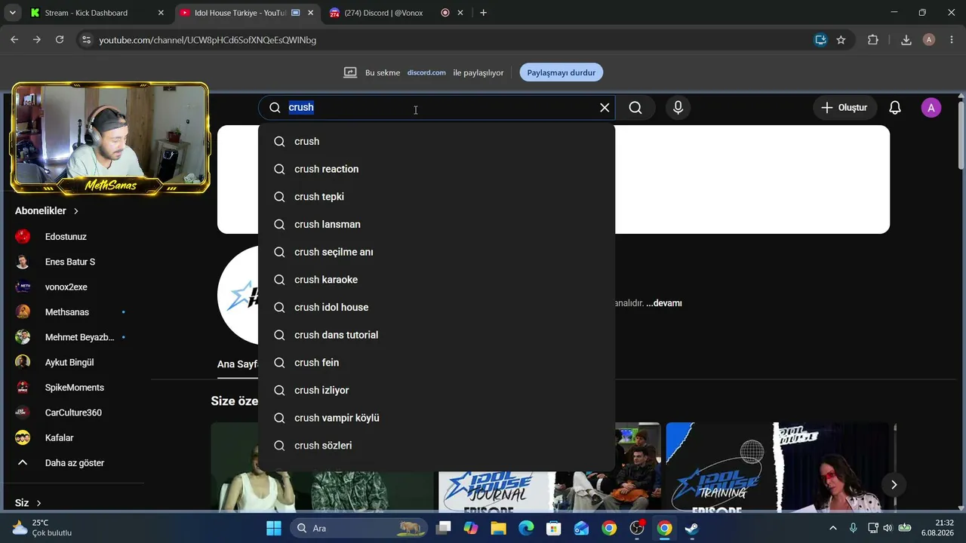Pick the 'crush dans tutorial' suggestion
The image size is (966, 543).
tap(436, 335)
